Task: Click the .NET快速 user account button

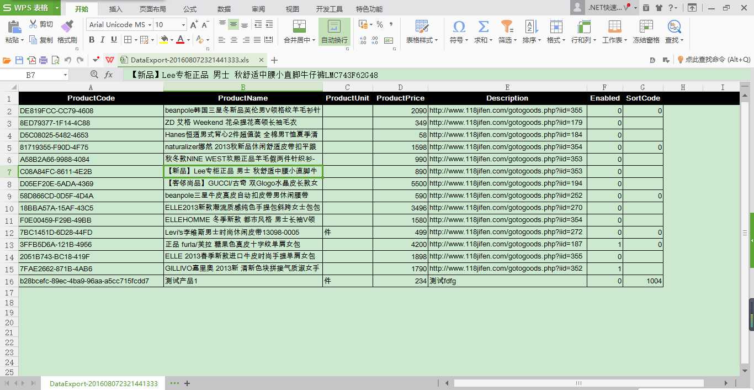Action: point(604,8)
